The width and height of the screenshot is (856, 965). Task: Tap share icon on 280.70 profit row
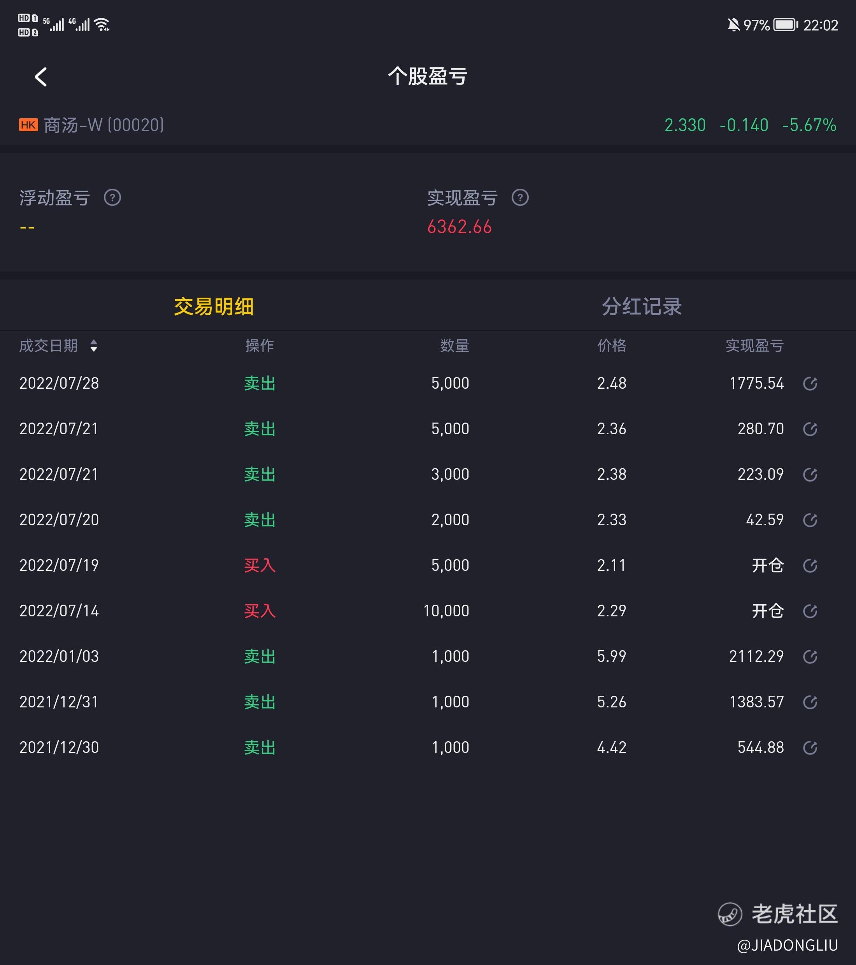pos(810,429)
